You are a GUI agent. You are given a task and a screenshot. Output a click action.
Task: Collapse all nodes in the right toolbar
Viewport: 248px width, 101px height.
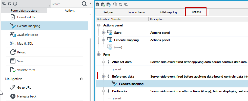(x=126, y=4)
